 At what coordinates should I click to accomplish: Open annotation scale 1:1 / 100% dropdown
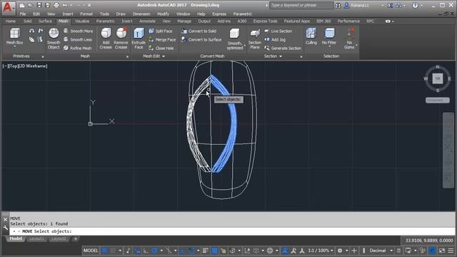click(x=321, y=251)
